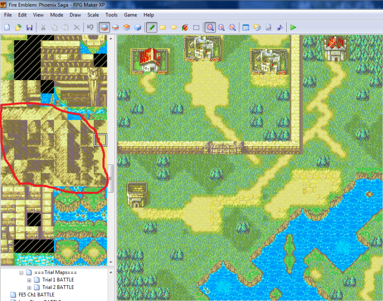Open the File menu

(8, 15)
